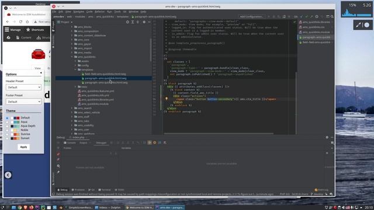Select the Sunset theme radio button
The image size is (374, 210).
coord(7,138)
